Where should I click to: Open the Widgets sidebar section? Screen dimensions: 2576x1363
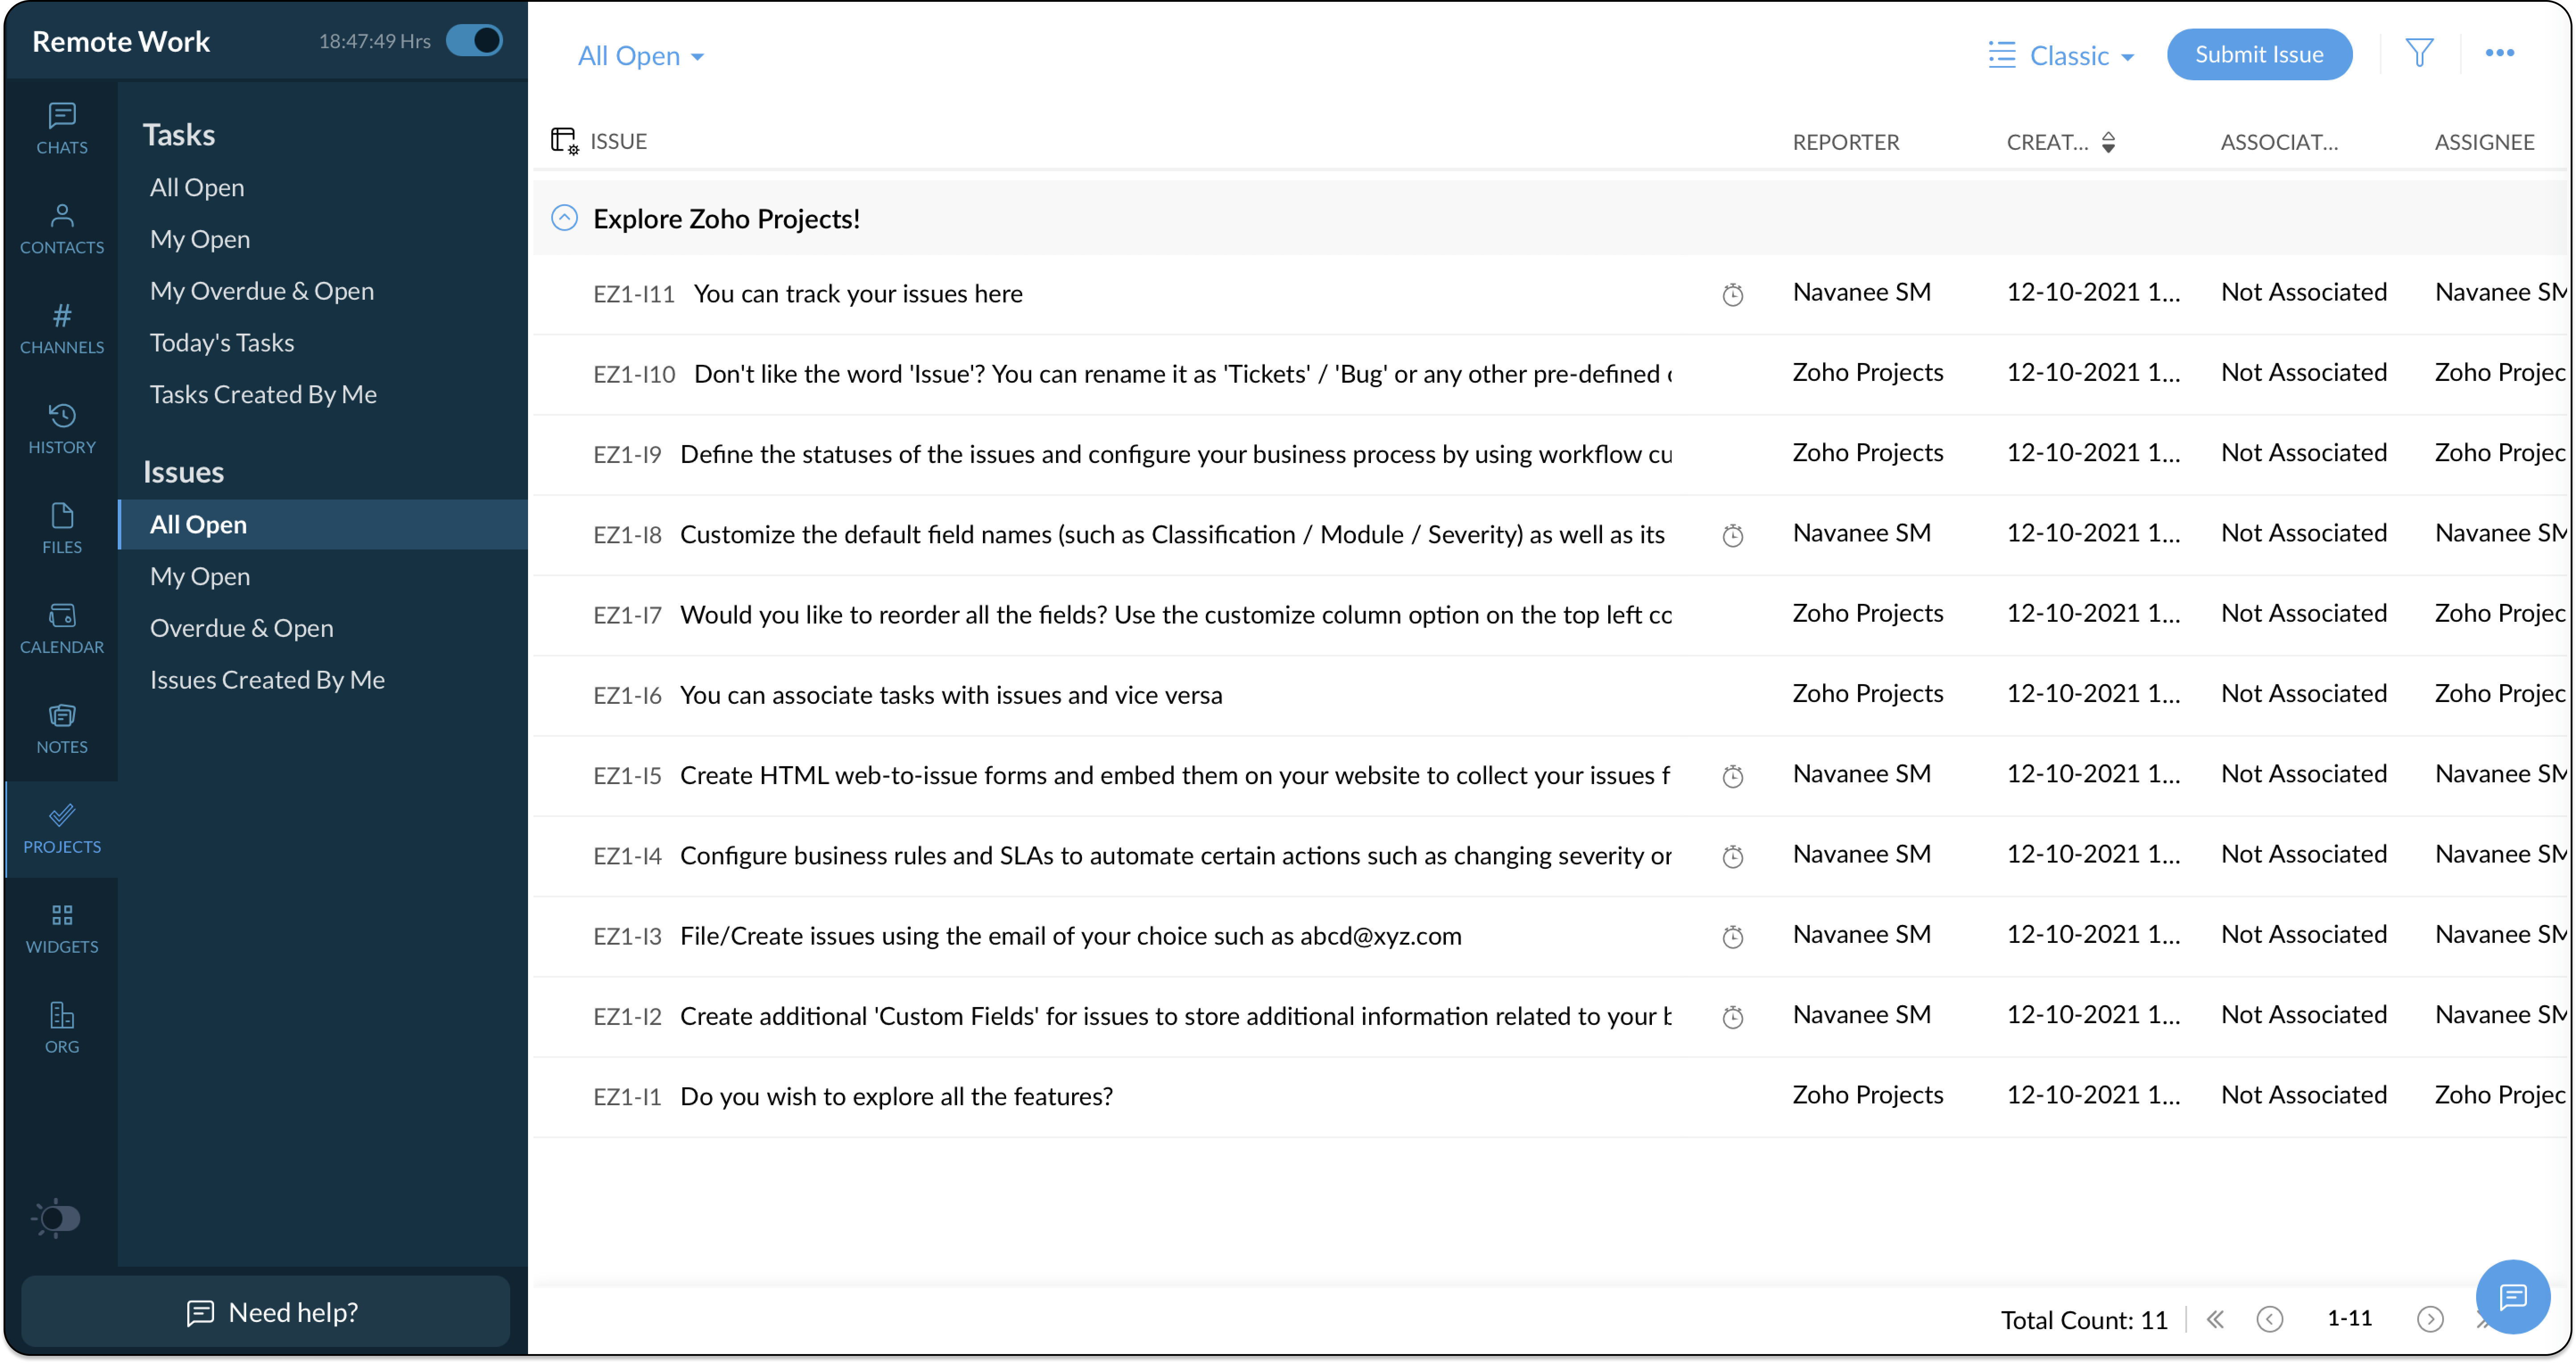pos(62,929)
